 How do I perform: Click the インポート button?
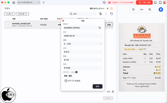[x=9, y=14]
